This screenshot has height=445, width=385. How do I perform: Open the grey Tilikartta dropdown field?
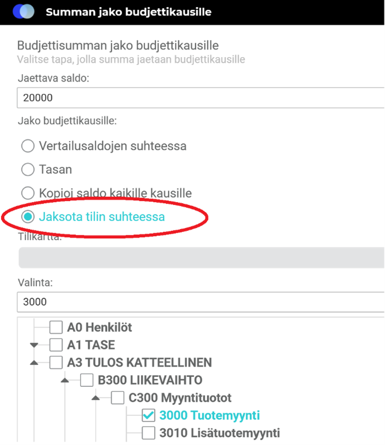point(201,258)
